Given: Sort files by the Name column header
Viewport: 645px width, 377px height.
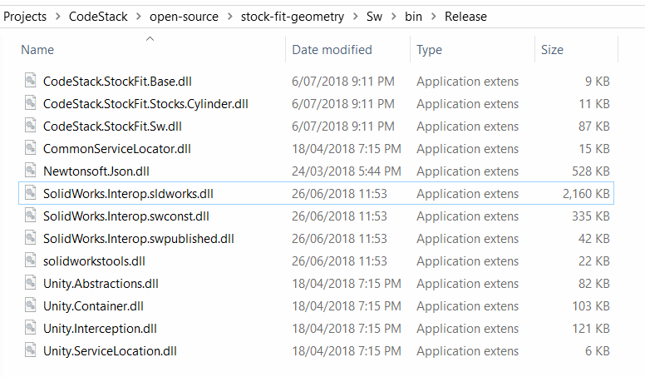Looking at the screenshot, I should tap(37, 50).
